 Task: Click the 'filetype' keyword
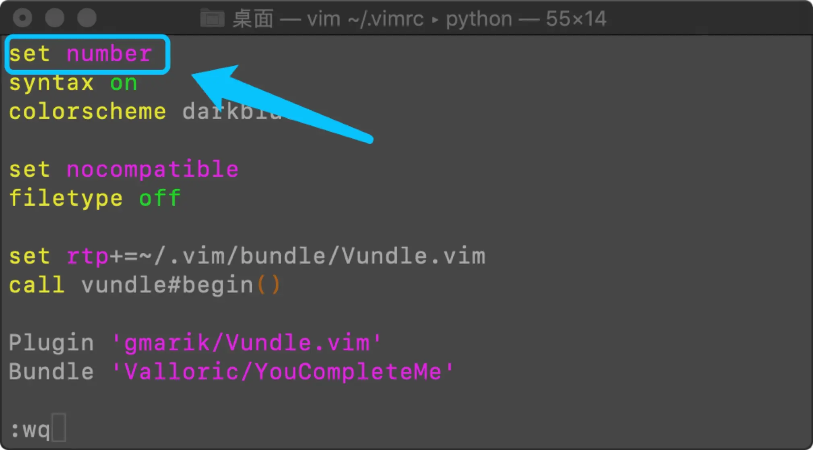[66, 199]
